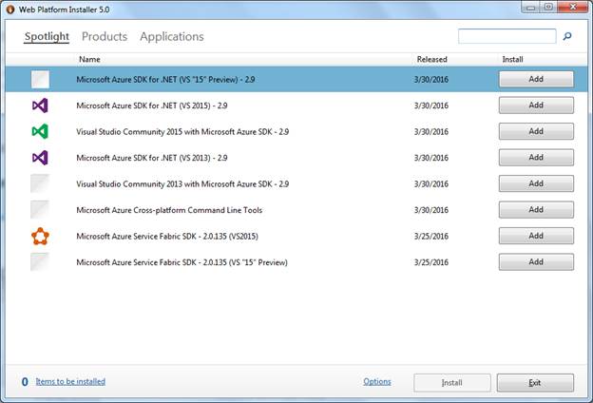Click Web Platform Installer title bar icon
This screenshot has width=593, height=403.
pos(10,10)
